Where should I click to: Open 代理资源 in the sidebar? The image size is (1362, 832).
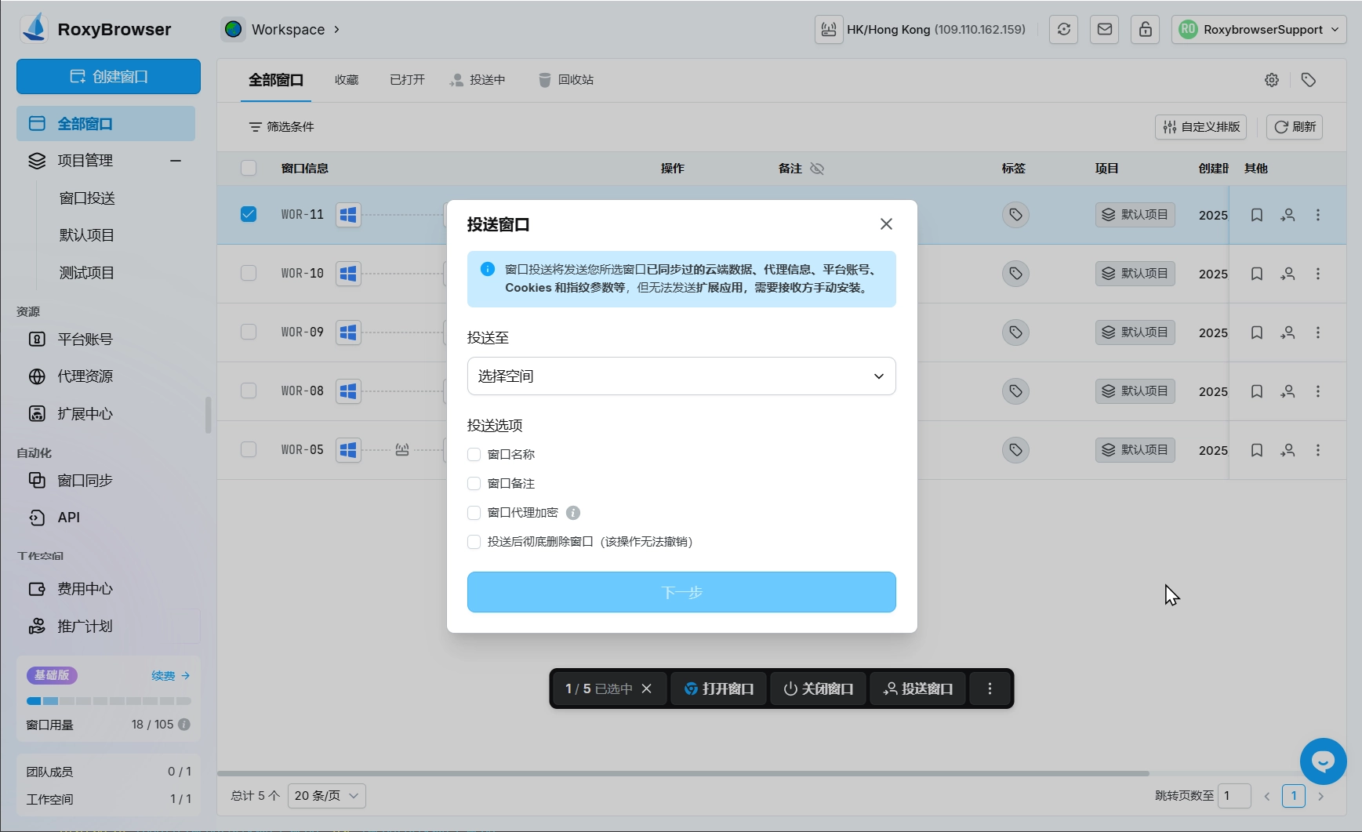click(85, 376)
